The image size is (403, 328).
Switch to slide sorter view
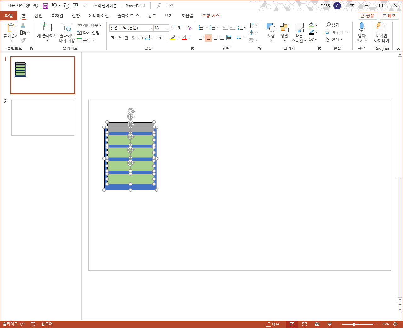(x=304, y=324)
